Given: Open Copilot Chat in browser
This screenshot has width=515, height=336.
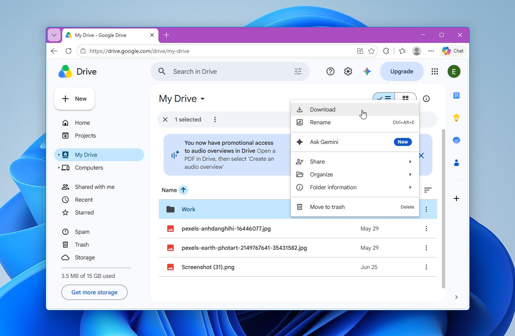Looking at the screenshot, I should point(453,51).
